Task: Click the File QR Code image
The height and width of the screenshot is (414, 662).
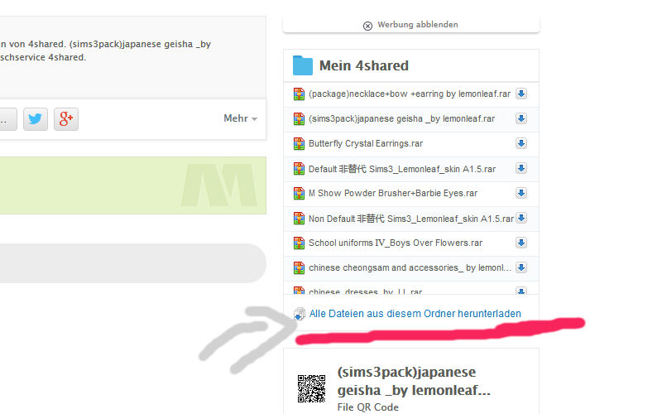Action: click(x=311, y=388)
